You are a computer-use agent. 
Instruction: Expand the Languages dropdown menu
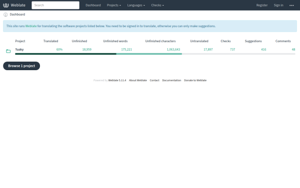[x=136, y=5]
